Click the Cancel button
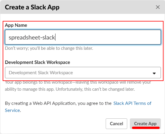The image size is (165, 134). coord(116,124)
